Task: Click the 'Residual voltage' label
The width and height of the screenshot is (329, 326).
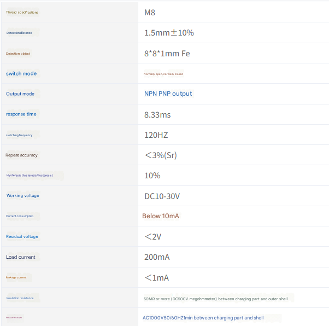Action: pyautogui.click(x=22, y=237)
